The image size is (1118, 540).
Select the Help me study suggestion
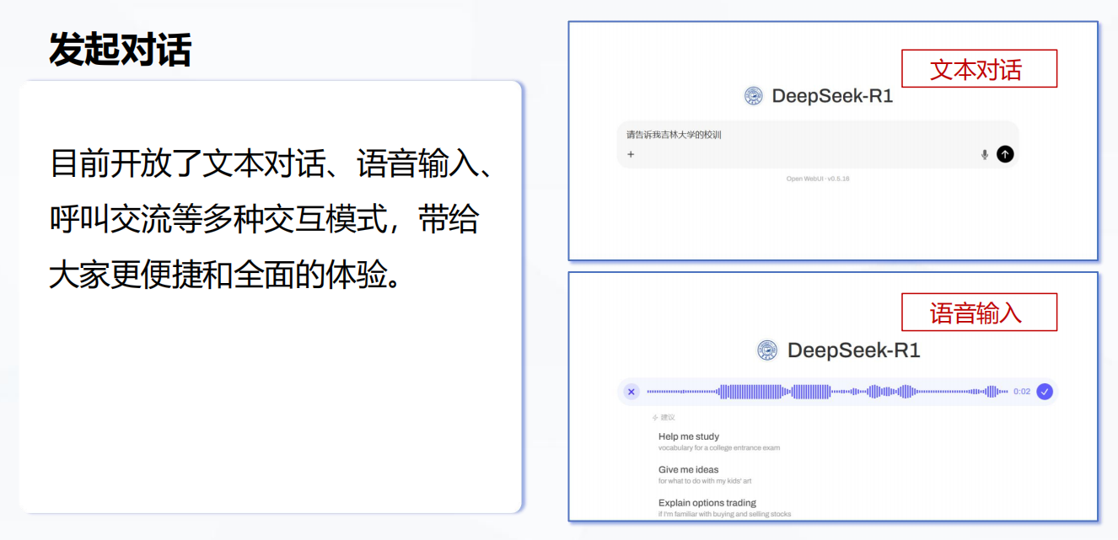coord(719,442)
